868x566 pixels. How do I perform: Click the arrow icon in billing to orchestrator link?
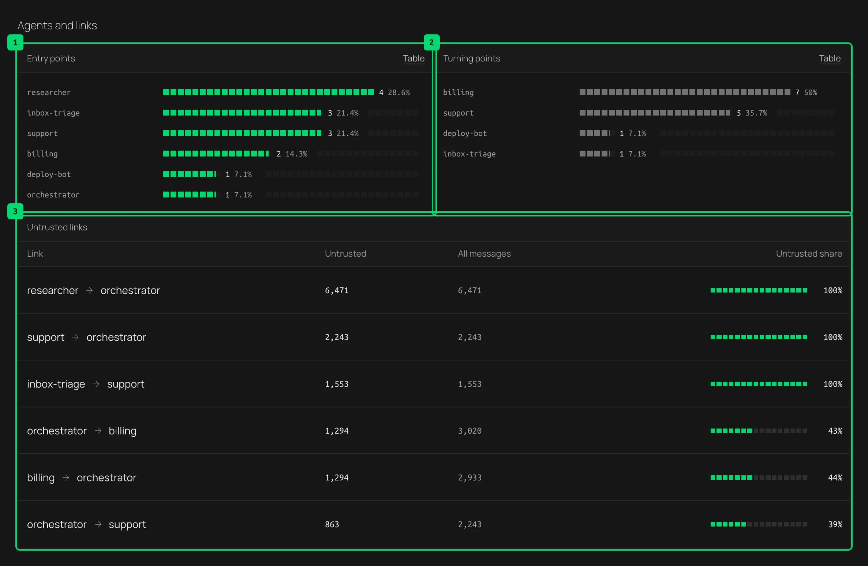[x=66, y=478]
